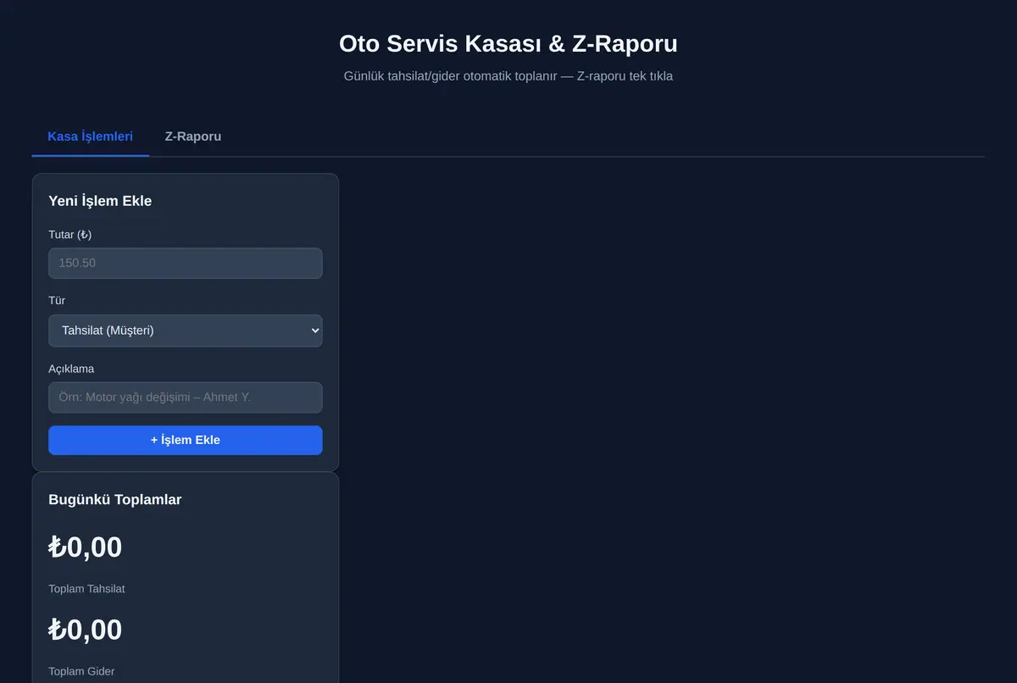Click the Oto Servis Kasası & Z-Raporu heading
1017x683 pixels.
(x=508, y=43)
